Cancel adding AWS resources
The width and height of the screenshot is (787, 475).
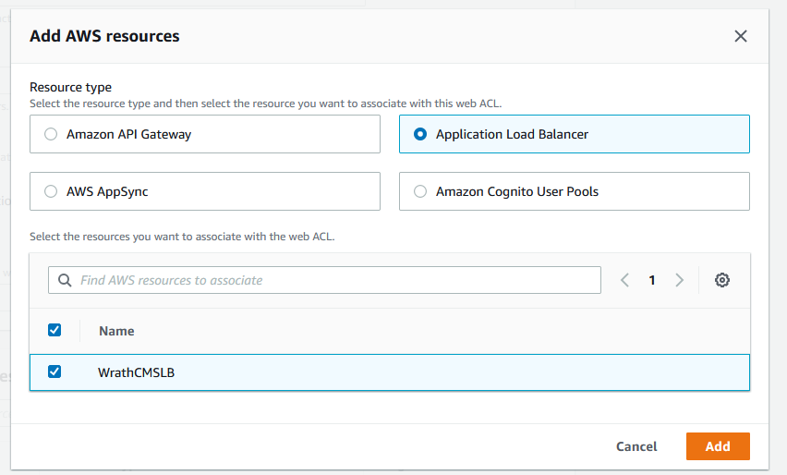tap(636, 446)
